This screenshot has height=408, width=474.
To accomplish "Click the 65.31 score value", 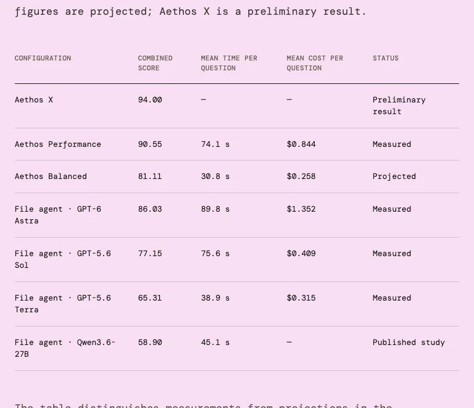I will point(150,298).
